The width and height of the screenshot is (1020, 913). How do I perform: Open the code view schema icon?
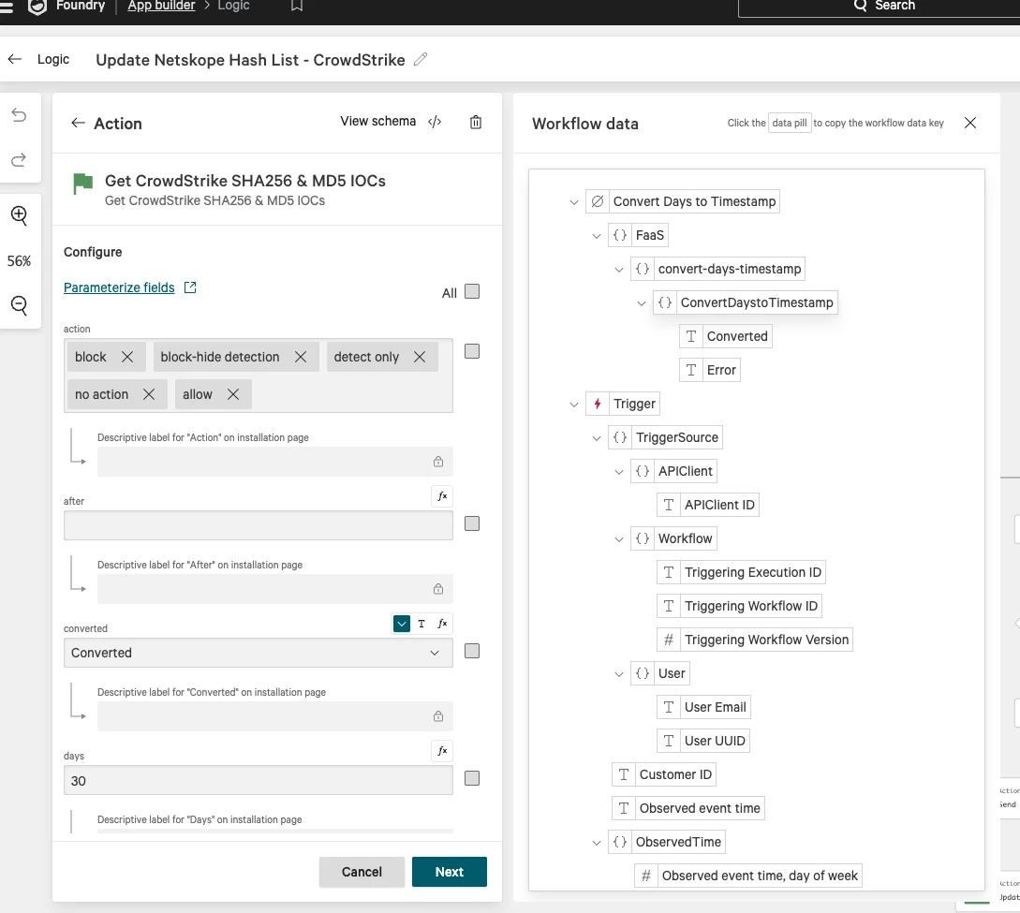pos(435,122)
